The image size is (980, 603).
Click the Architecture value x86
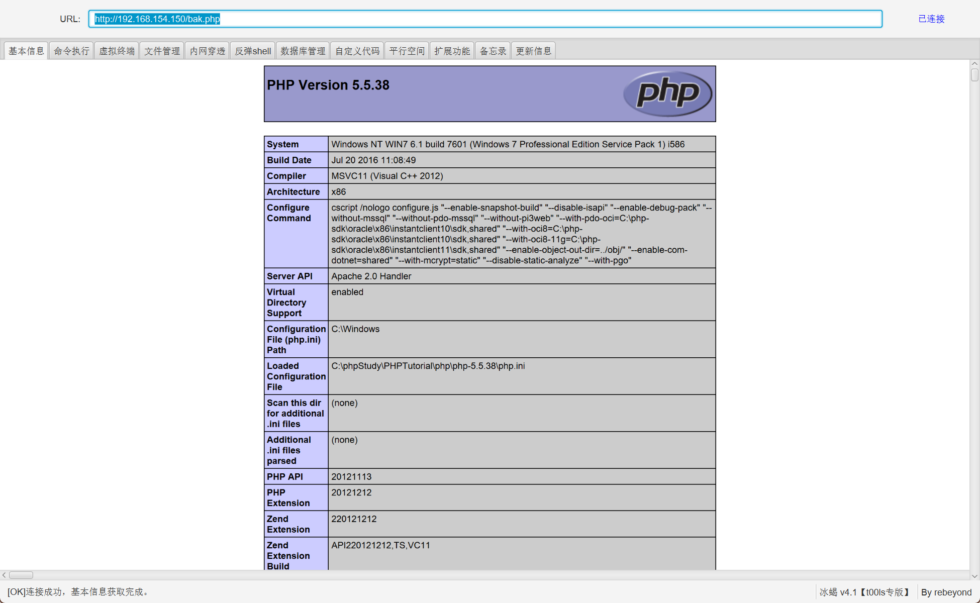pyautogui.click(x=338, y=192)
